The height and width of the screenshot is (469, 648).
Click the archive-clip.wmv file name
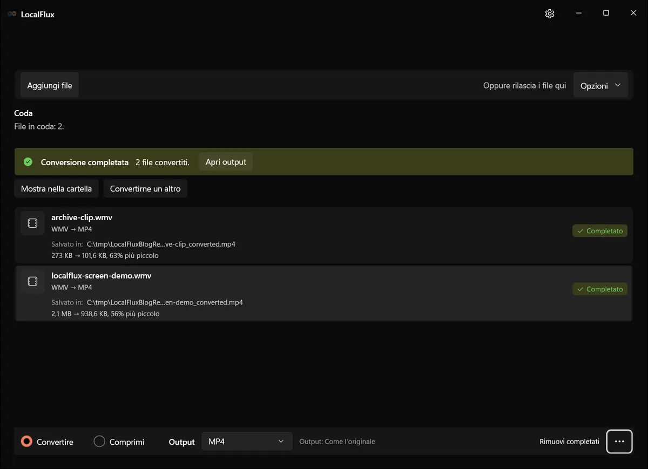(82, 217)
